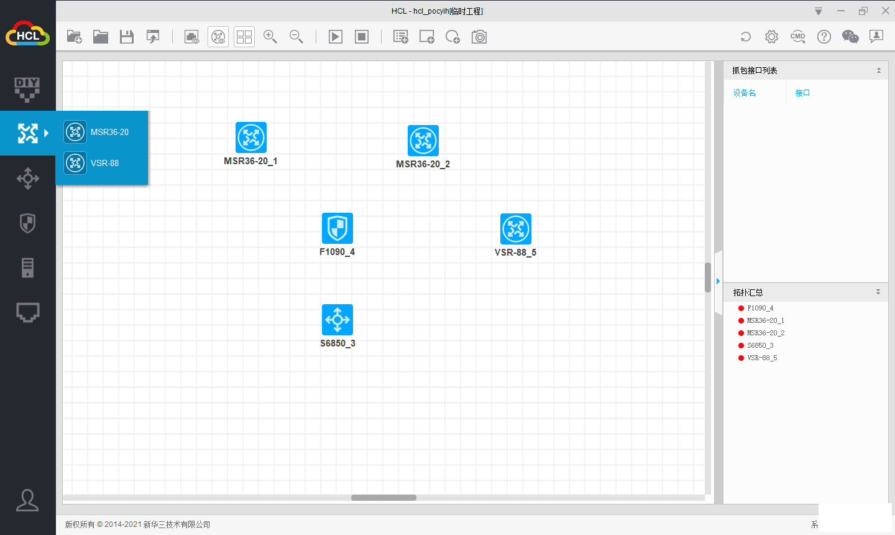Collapse right side panel arrow
This screenshot has width=895, height=535.
pos(718,281)
